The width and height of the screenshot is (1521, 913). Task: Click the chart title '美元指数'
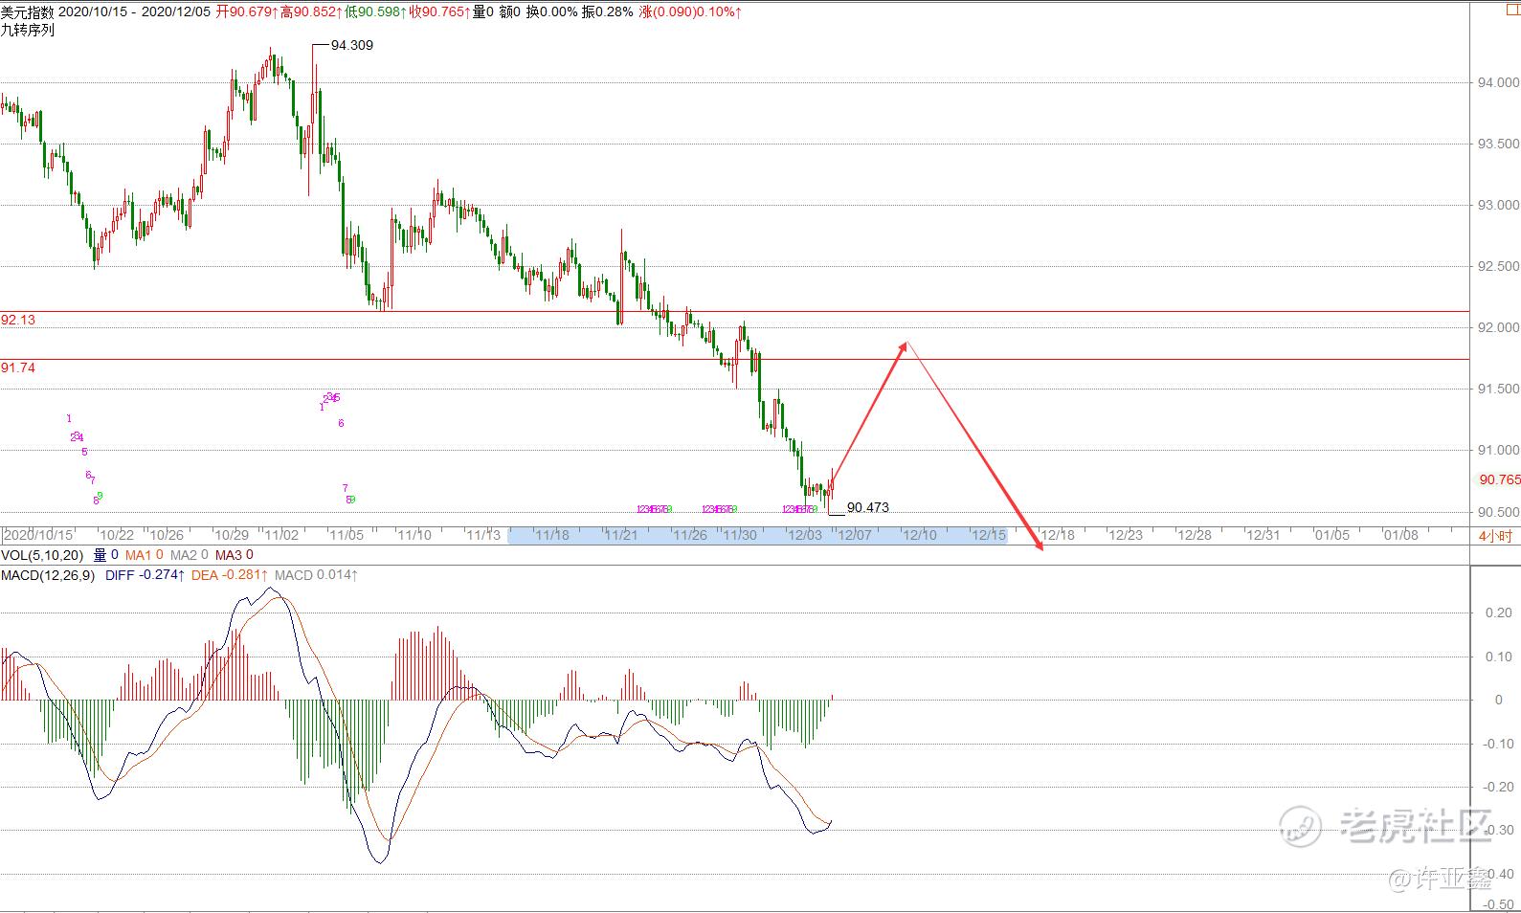tap(28, 11)
